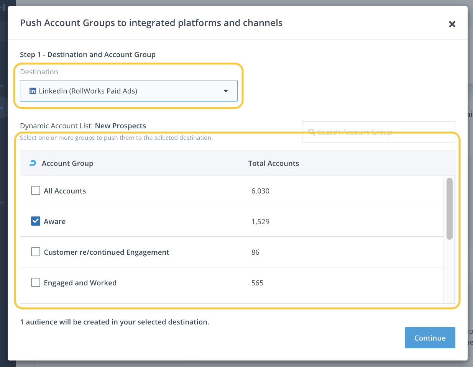Enable the Customer re/continued Engagement checkbox
Screen dimensions: 473x367
coord(36,252)
